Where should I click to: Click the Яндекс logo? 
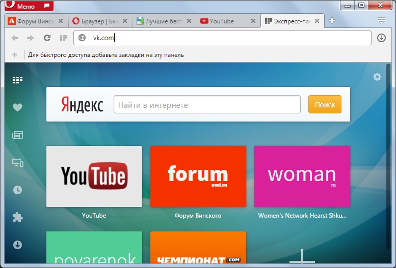click(x=82, y=104)
